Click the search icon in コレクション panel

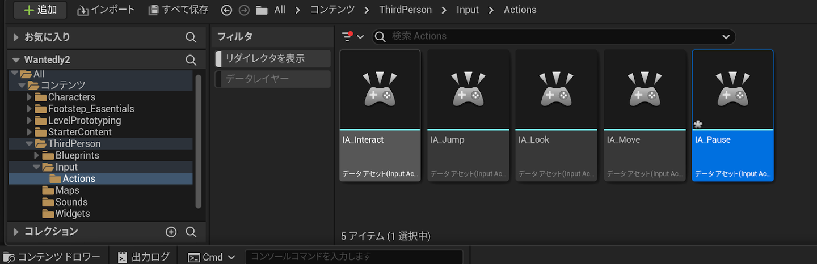point(191,232)
